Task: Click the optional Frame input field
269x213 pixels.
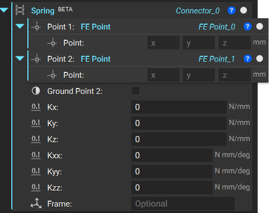Action: pos(183,203)
